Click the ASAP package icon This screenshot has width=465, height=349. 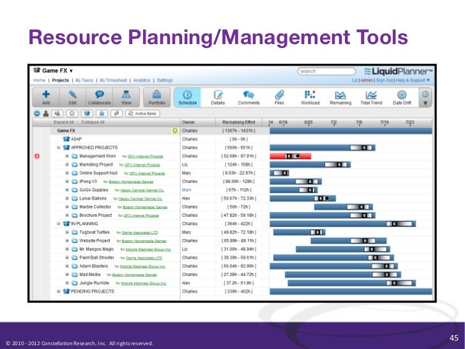66,139
